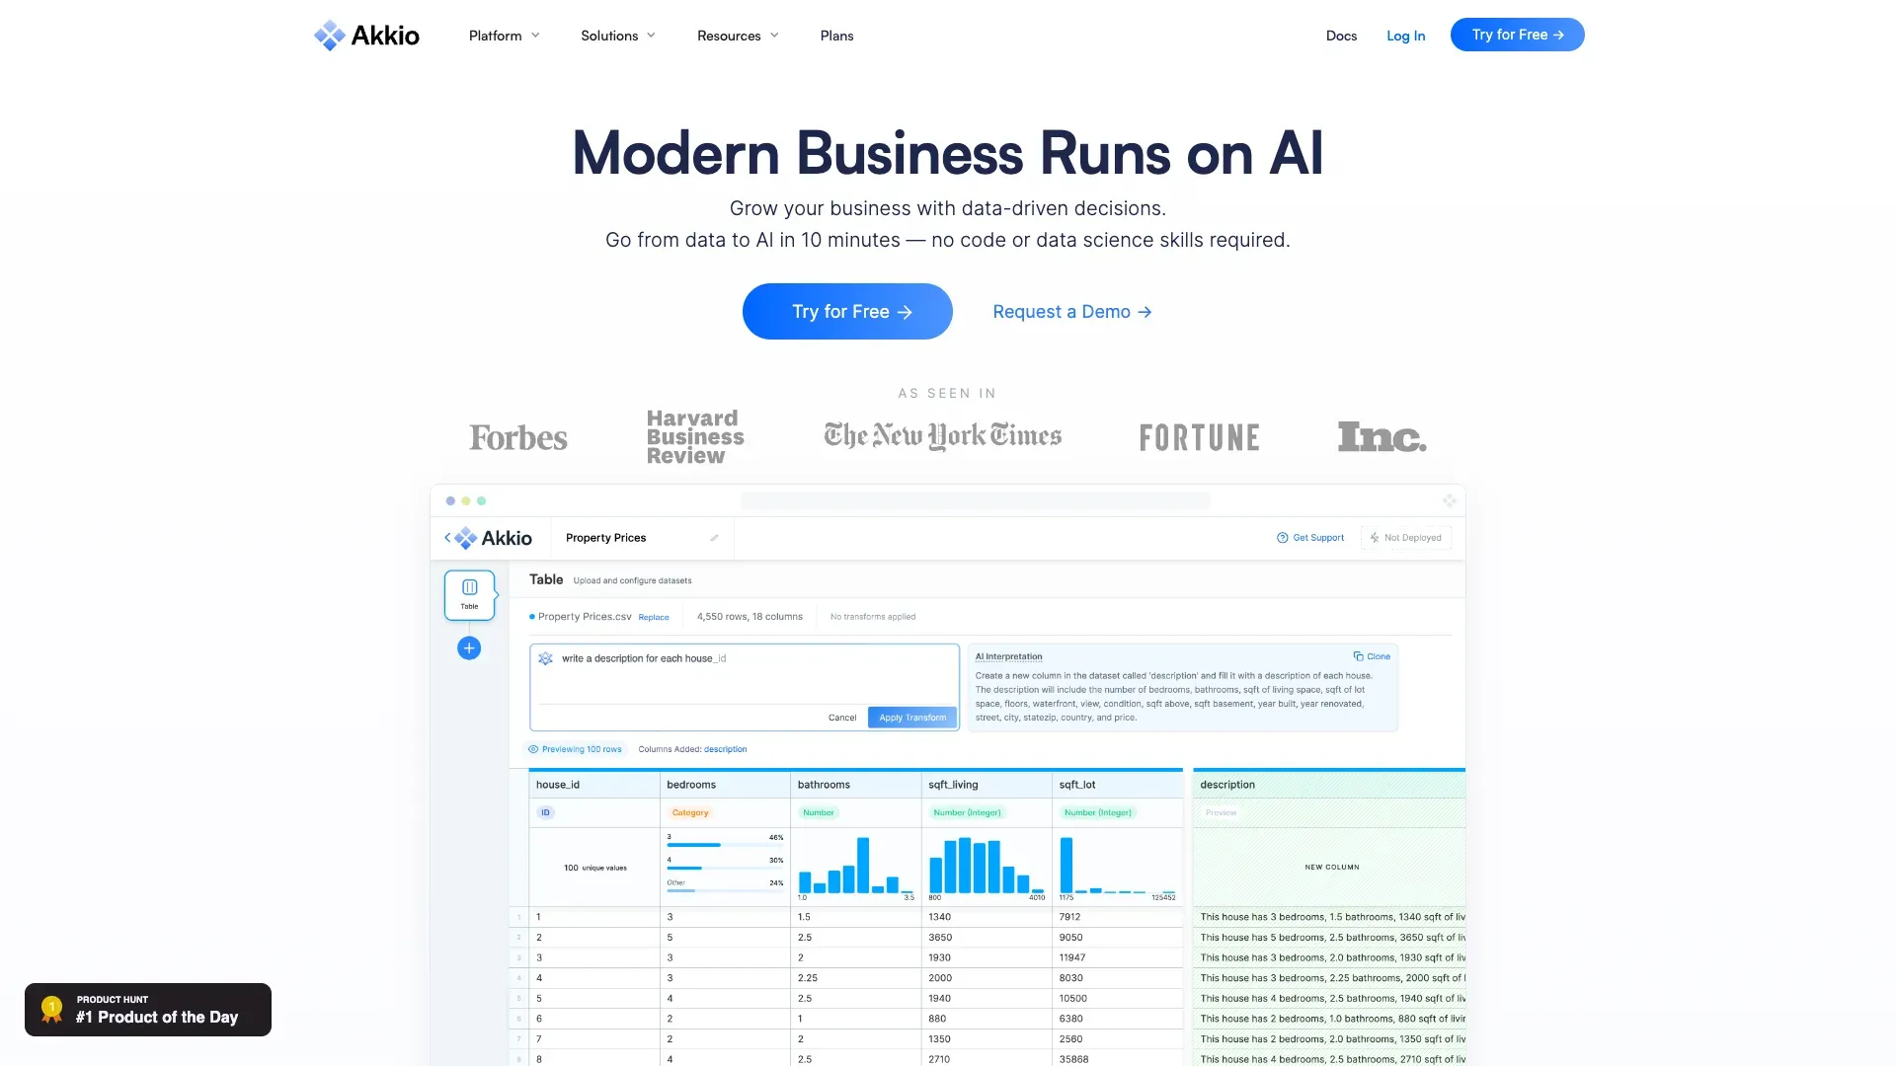Click the sqft_lot cell showing 35868
The width and height of the screenshot is (1896, 1066).
point(1118,1059)
